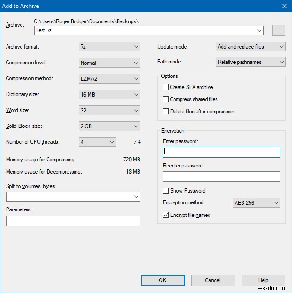Open the Archive format dropdown
The height and width of the screenshot is (293, 292).
[110, 47]
